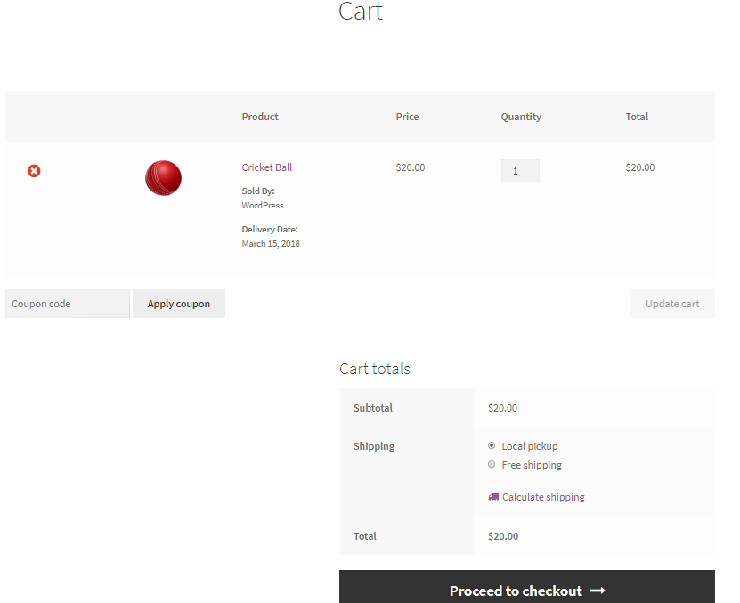The image size is (740, 603).
Task: Click the Quantity column header
Action: (x=520, y=117)
